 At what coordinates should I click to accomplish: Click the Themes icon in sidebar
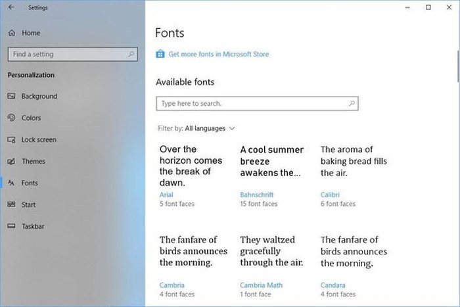coord(11,162)
